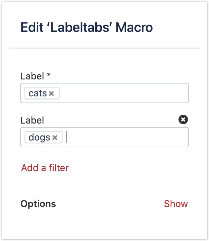Click the asterisk beside the first Label
The image size is (209, 241).
coord(49,75)
